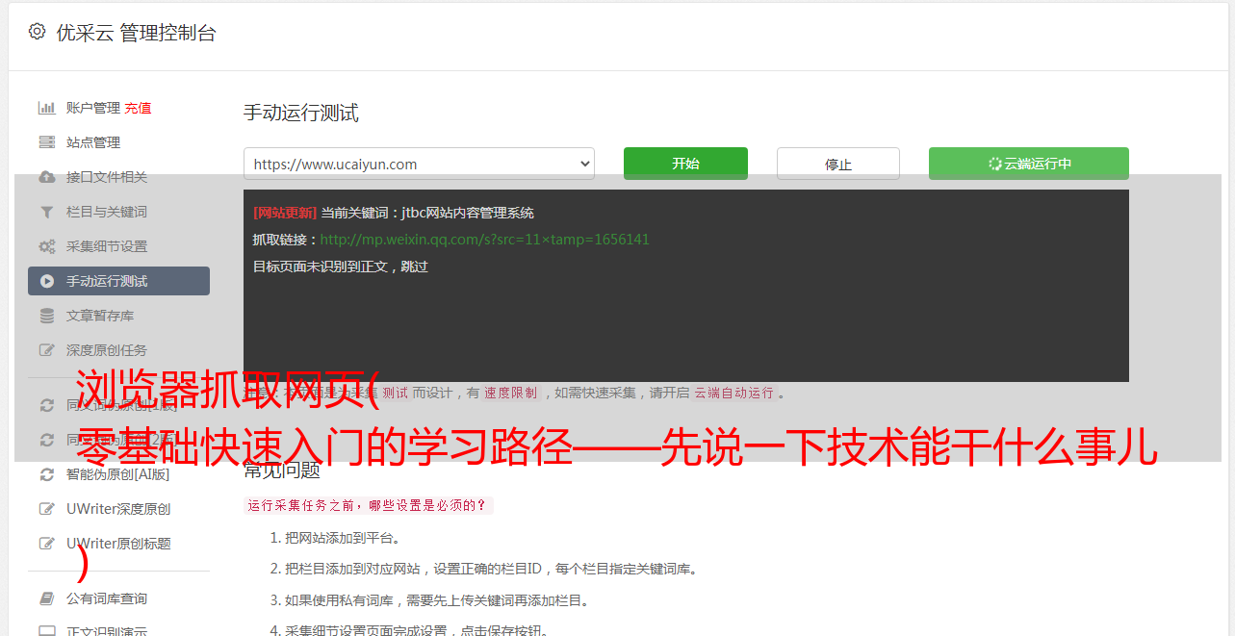Click the 速度限制 highlighted text

511,393
